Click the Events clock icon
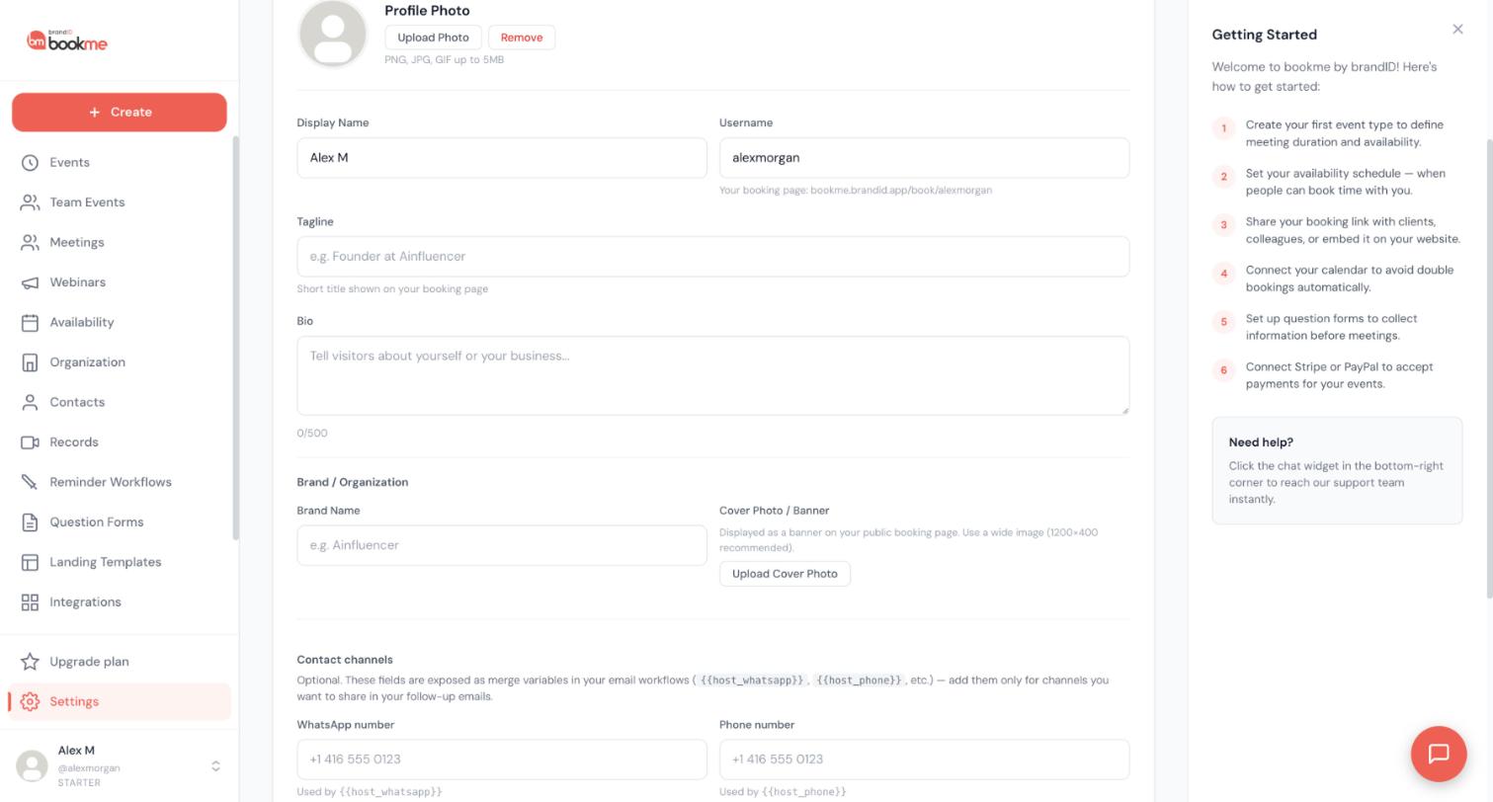The height and width of the screenshot is (802, 1493). tap(30, 162)
